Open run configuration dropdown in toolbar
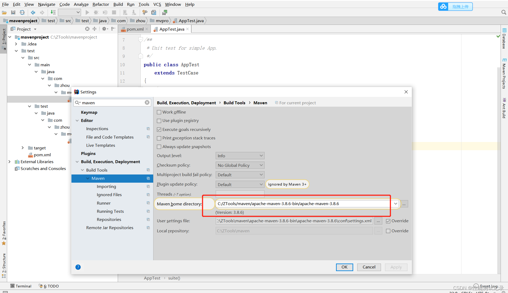The height and width of the screenshot is (293, 508). click(x=69, y=12)
